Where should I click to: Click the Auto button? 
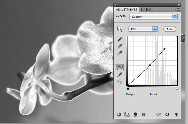(x=170, y=29)
